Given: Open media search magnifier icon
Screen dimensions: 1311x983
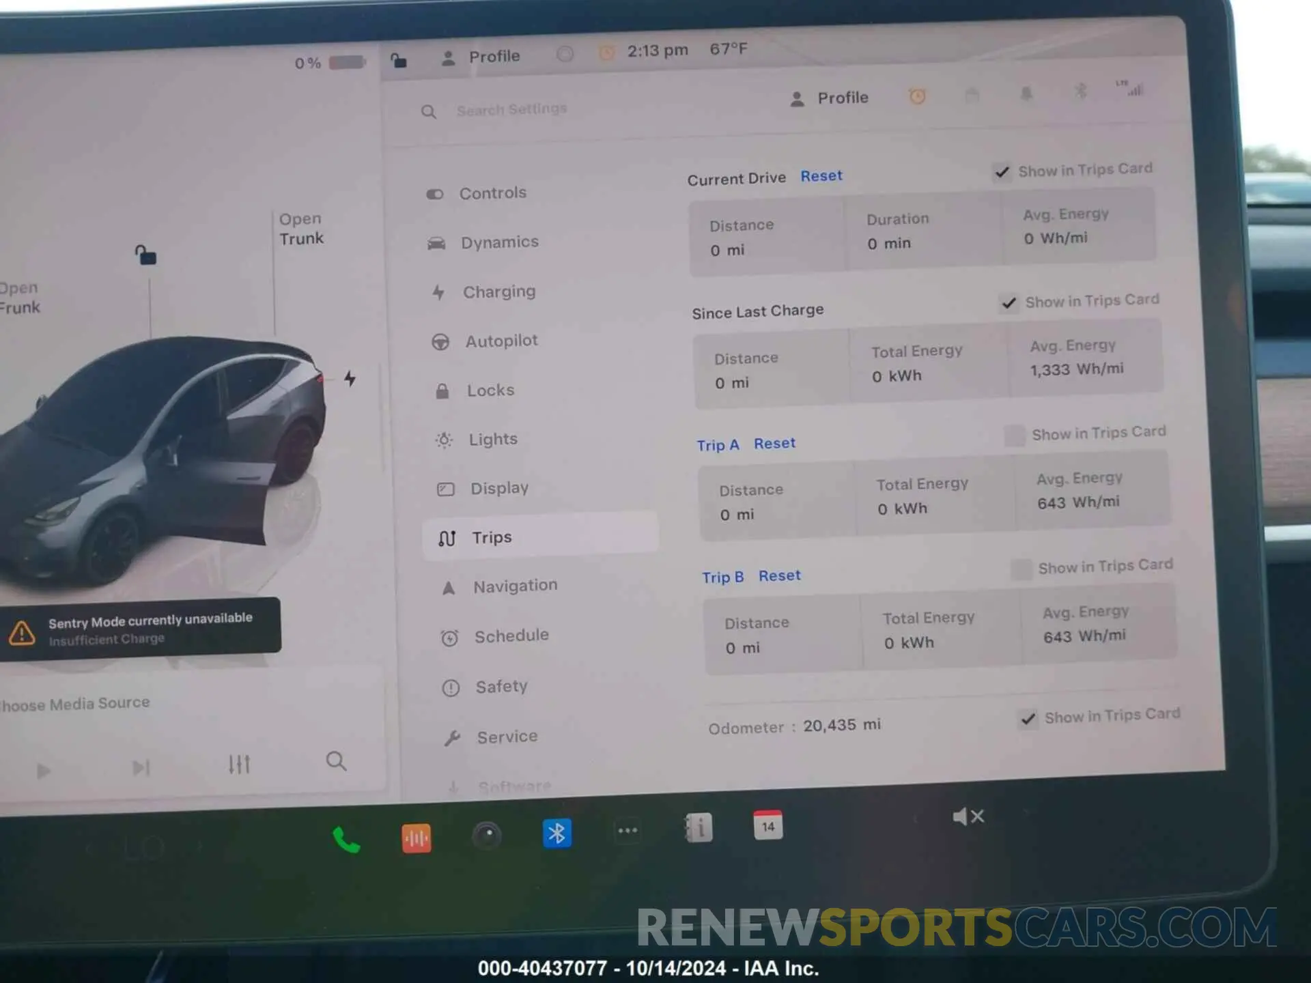Looking at the screenshot, I should click(336, 761).
